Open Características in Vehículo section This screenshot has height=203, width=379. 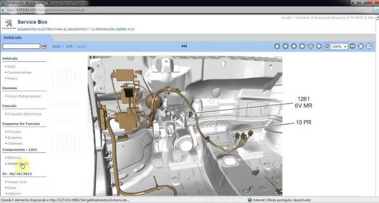coord(19,73)
